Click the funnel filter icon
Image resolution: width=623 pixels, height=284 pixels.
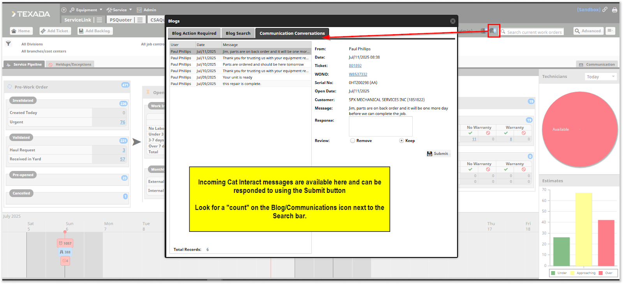click(8, 43)
